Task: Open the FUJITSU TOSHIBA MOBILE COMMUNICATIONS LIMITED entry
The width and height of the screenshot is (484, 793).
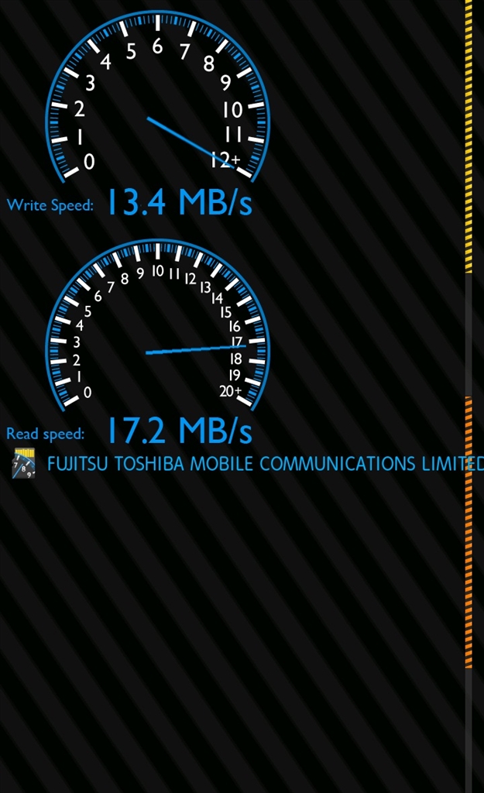Action: pos(265,464)
